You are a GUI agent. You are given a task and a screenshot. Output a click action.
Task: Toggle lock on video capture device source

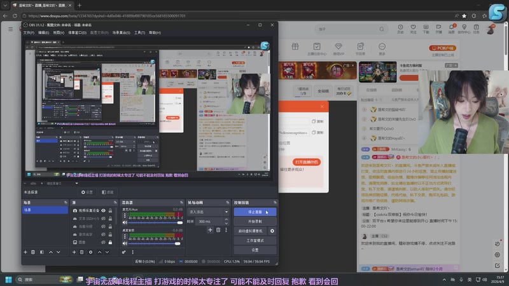[110, 210]
